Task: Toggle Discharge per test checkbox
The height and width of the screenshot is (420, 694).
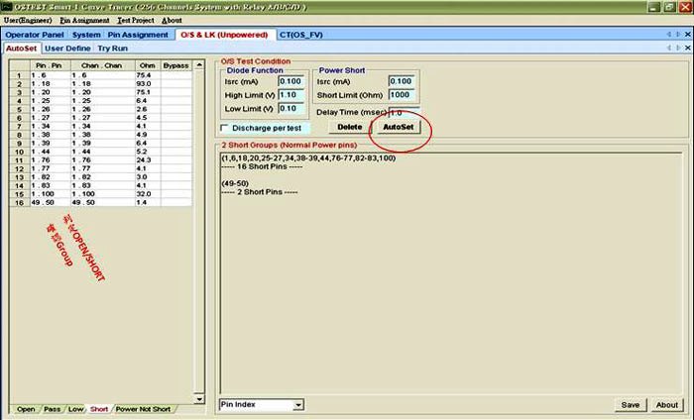Action: [225, 128]
